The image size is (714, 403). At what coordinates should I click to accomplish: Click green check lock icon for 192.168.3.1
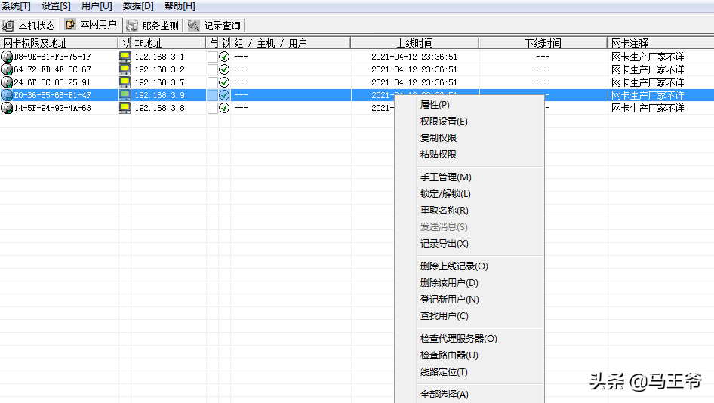coord(224,57)
